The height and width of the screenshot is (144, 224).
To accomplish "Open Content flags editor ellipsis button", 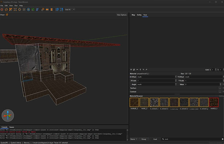I will click(x=220, y=92).
